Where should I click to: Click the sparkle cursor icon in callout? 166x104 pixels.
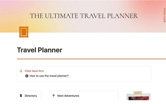click(21, 71)
